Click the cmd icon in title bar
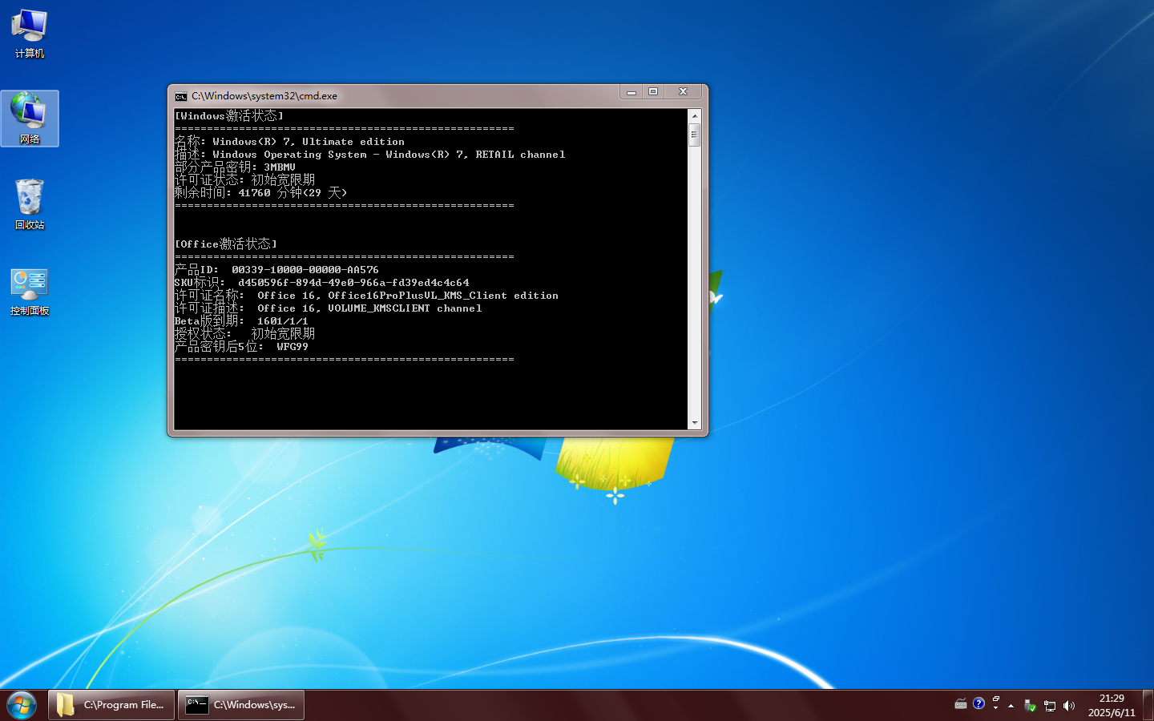This screenshot has height=721, width=1154. (181, 96)
